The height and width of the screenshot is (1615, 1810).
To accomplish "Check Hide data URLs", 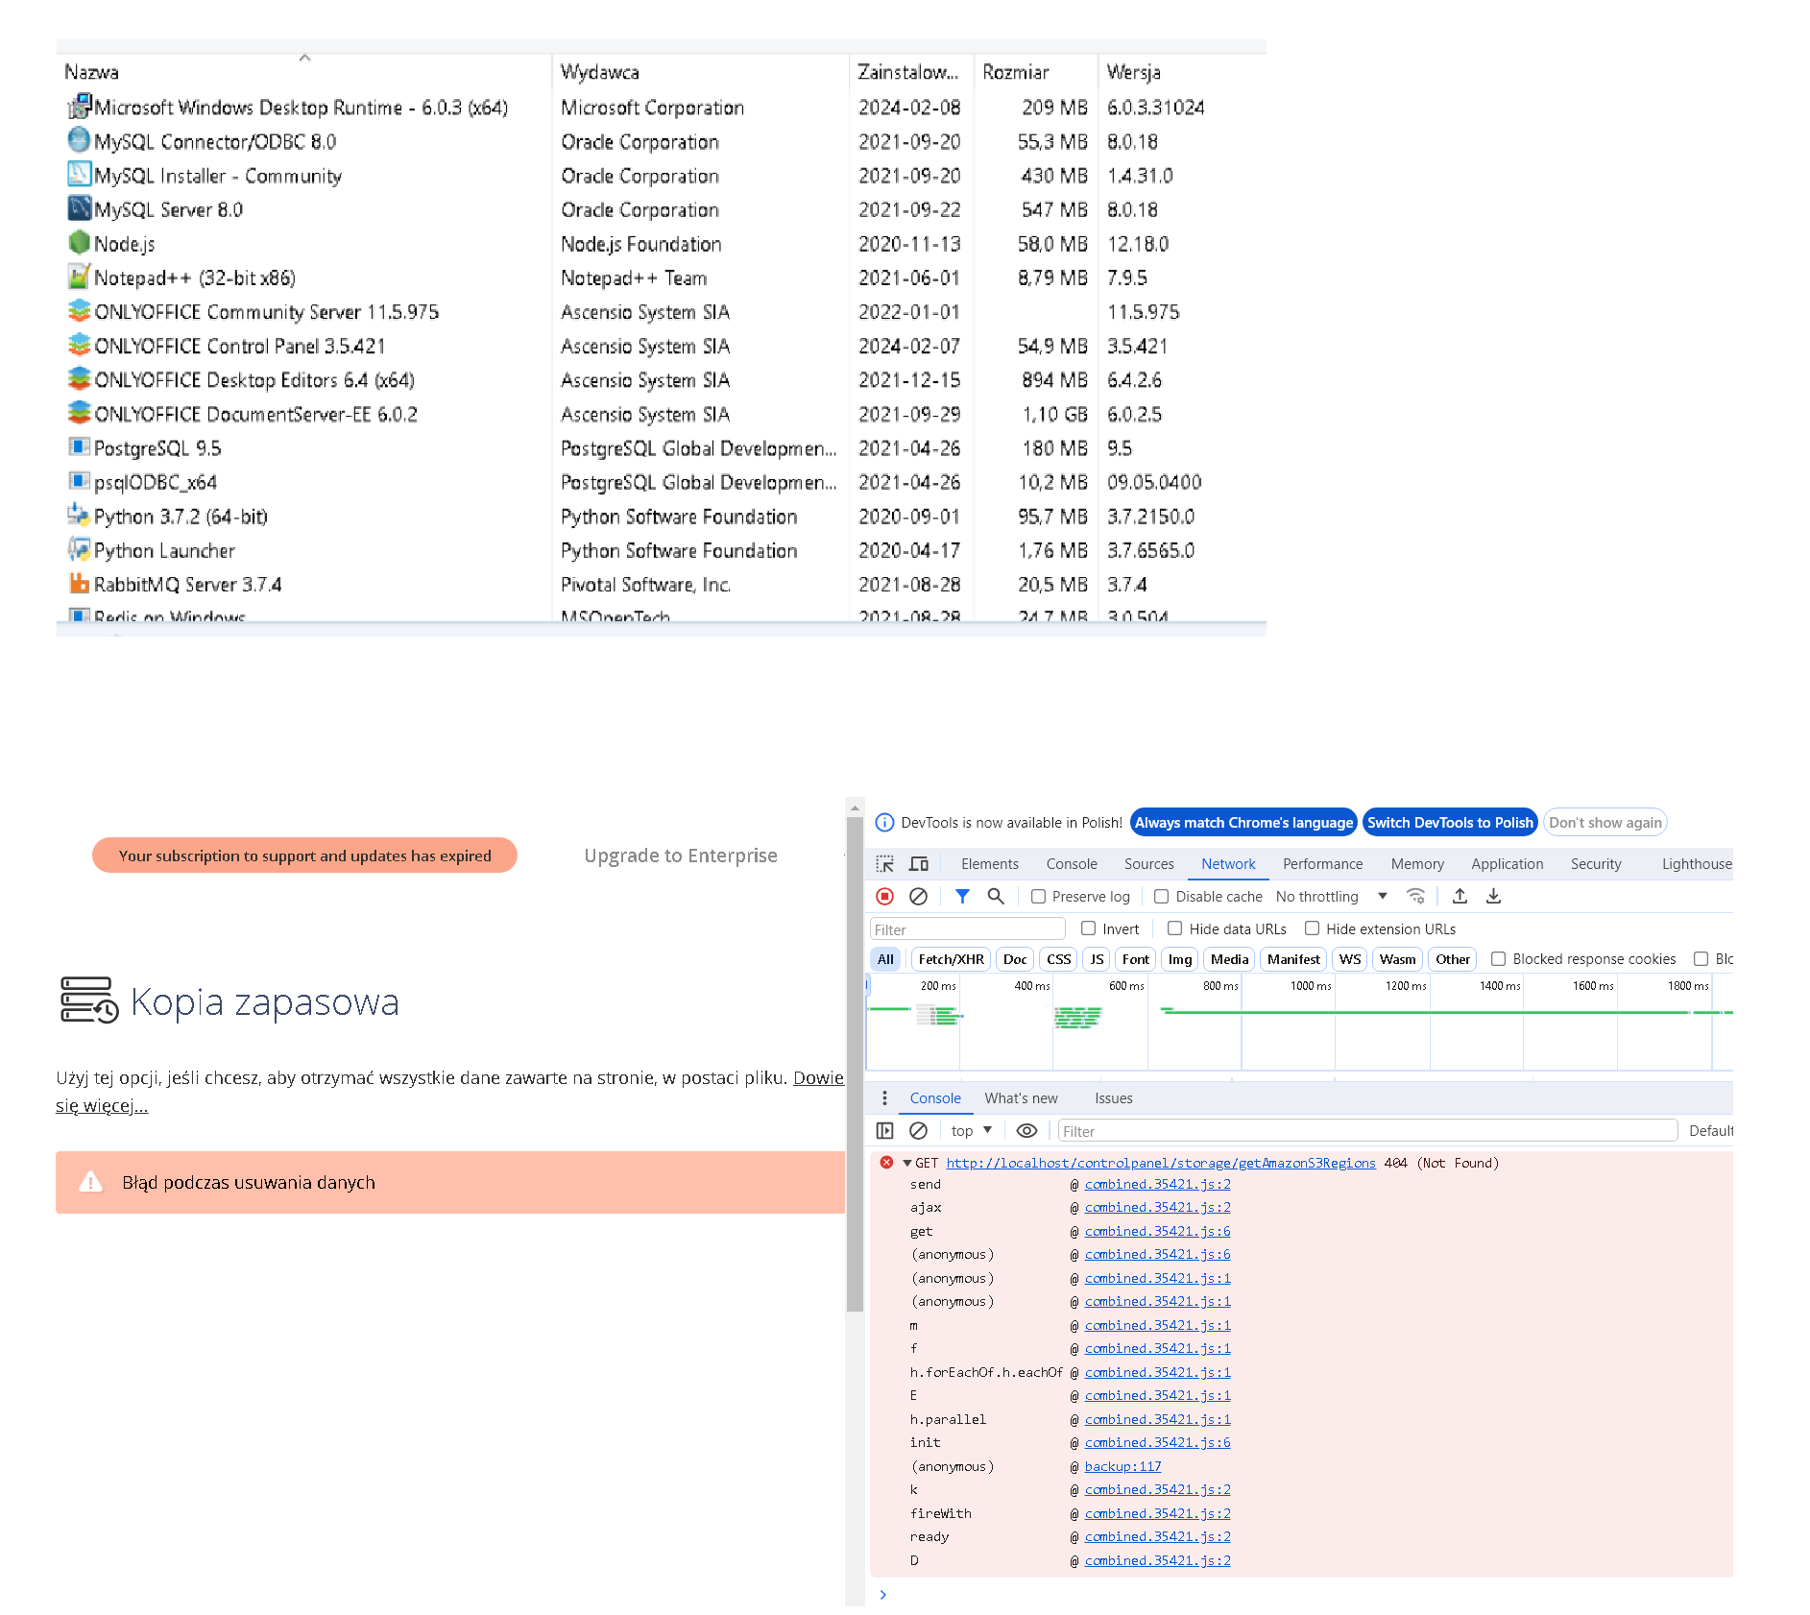I will (1174, 928).
